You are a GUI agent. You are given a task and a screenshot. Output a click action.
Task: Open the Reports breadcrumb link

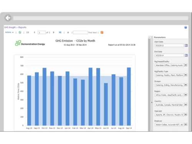(22, 27)
